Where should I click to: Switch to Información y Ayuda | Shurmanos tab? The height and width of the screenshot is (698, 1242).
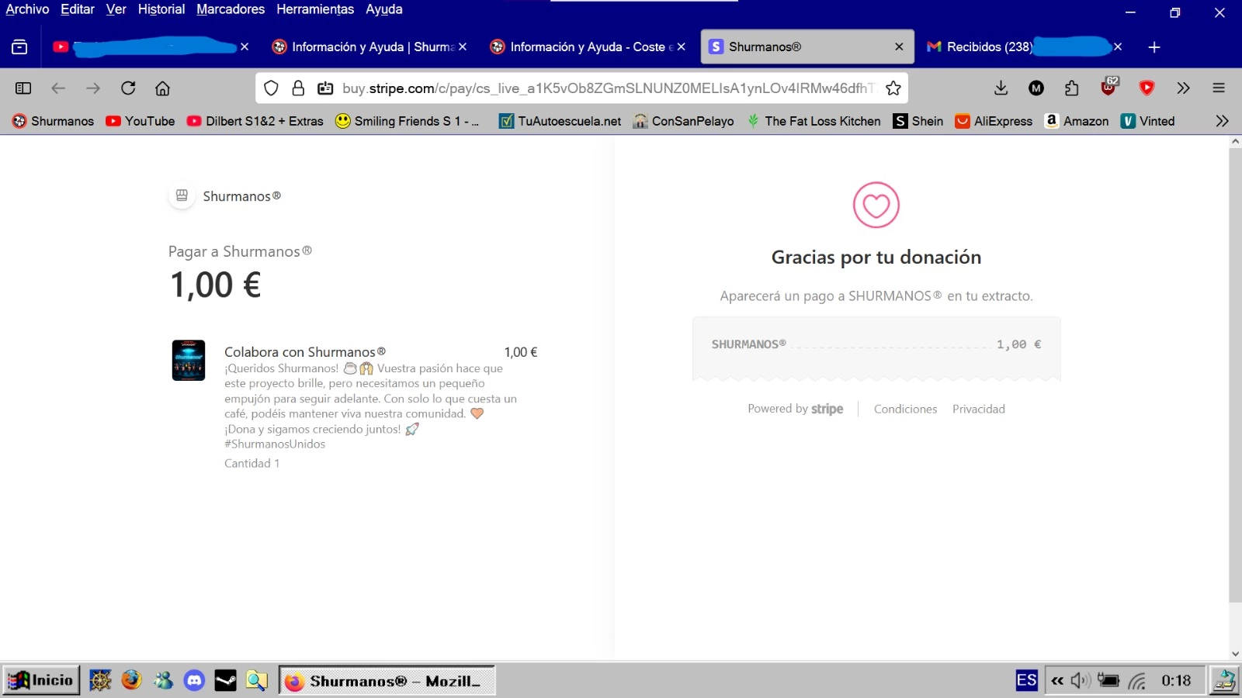pyautogui.click(x=369, y=47)
